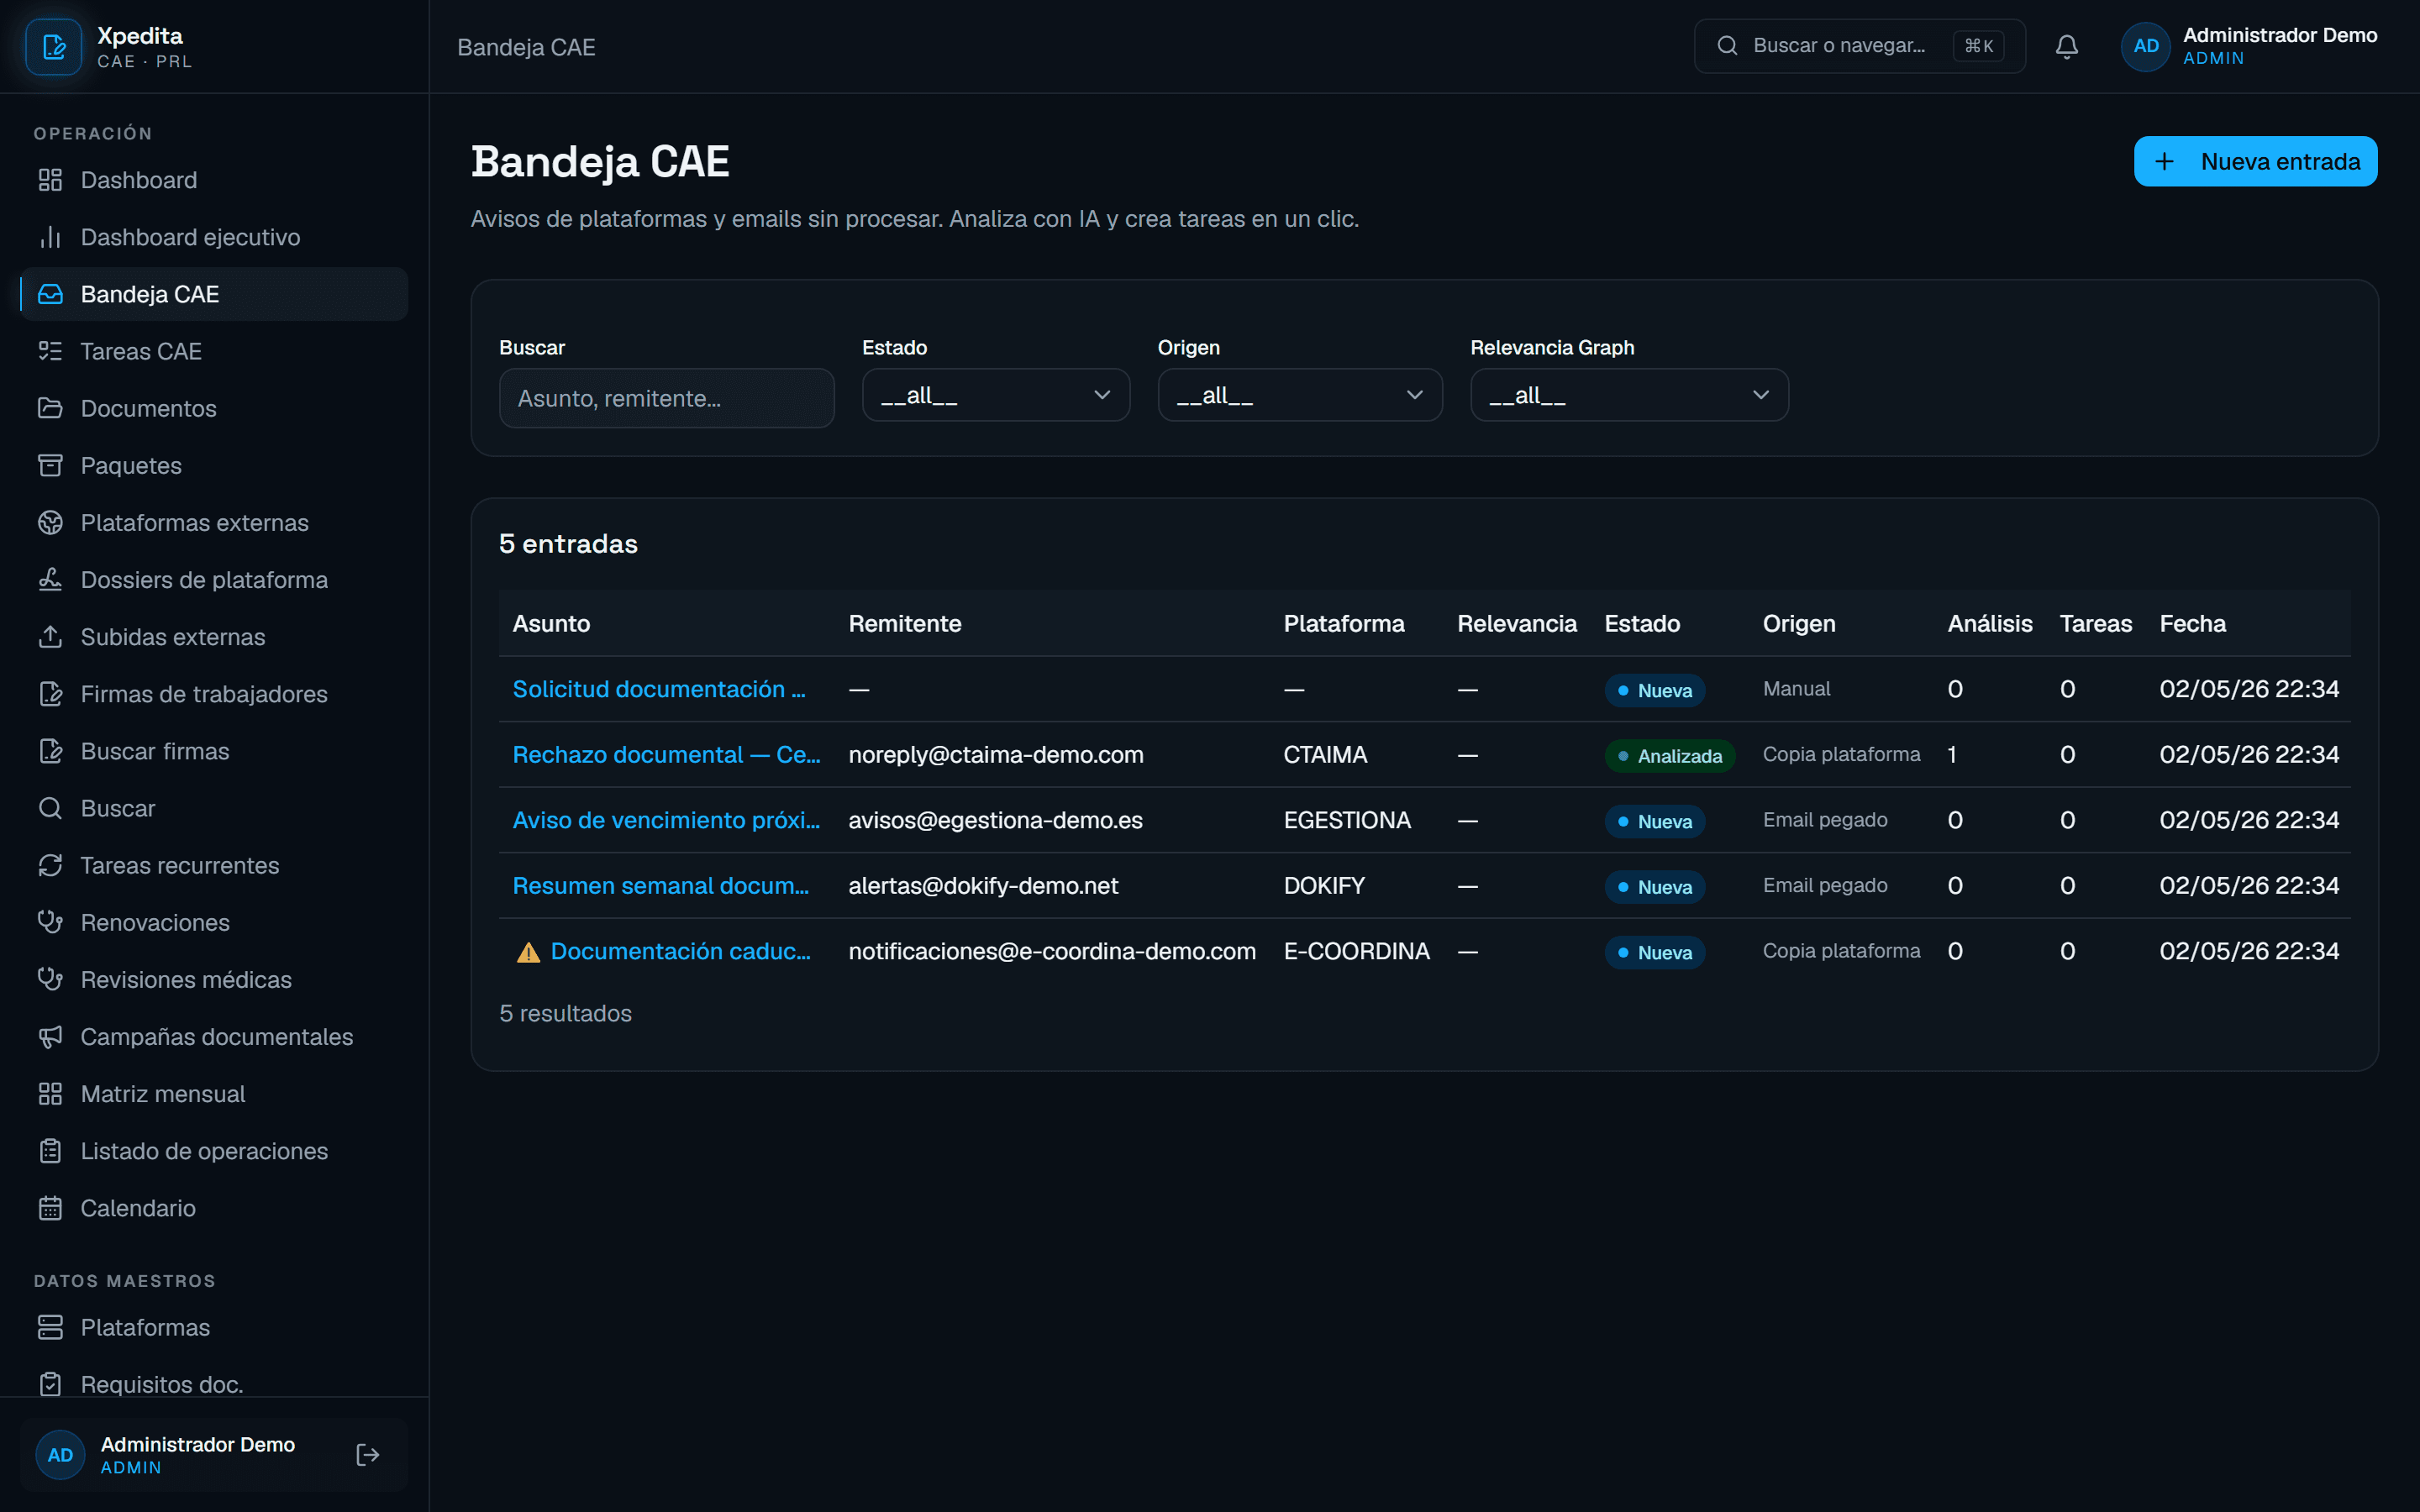
Task: Open Resumen semanal docum... entry
Action: (x=661, y=886)
